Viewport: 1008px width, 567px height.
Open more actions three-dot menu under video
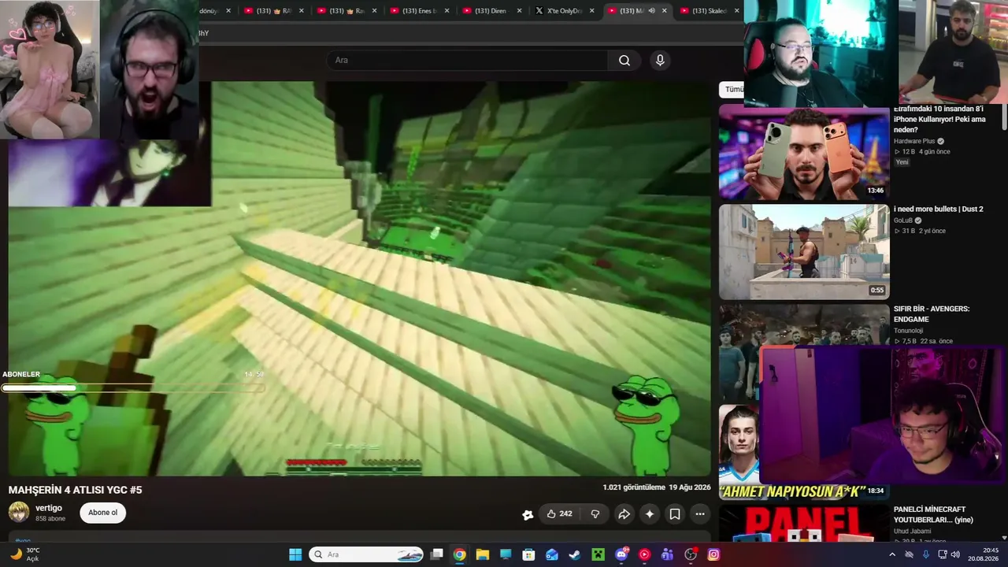(700, 514)
